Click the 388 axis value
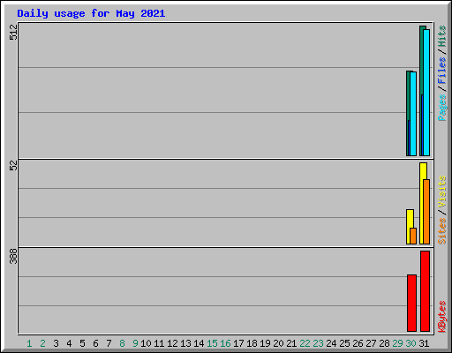Screen dimensions: 452x353 point(13,256)
